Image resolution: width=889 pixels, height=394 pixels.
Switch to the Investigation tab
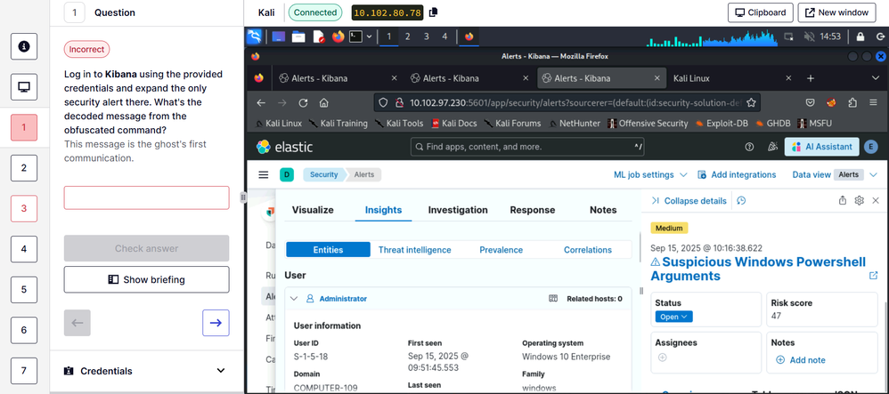tap(457, 211)
